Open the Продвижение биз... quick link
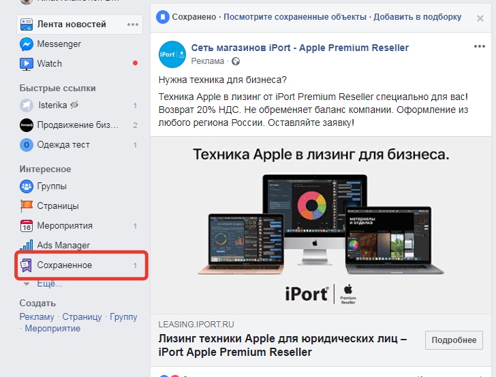Image resolution: width=496 pixels, height=377 pixels. [x=78, y=125]
